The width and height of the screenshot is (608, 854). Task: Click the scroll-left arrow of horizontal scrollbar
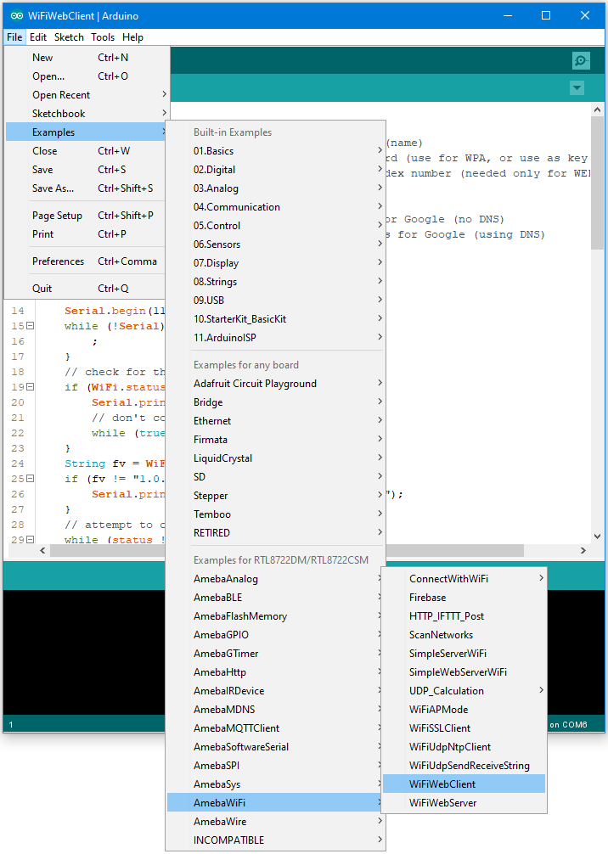click(42, 551)
